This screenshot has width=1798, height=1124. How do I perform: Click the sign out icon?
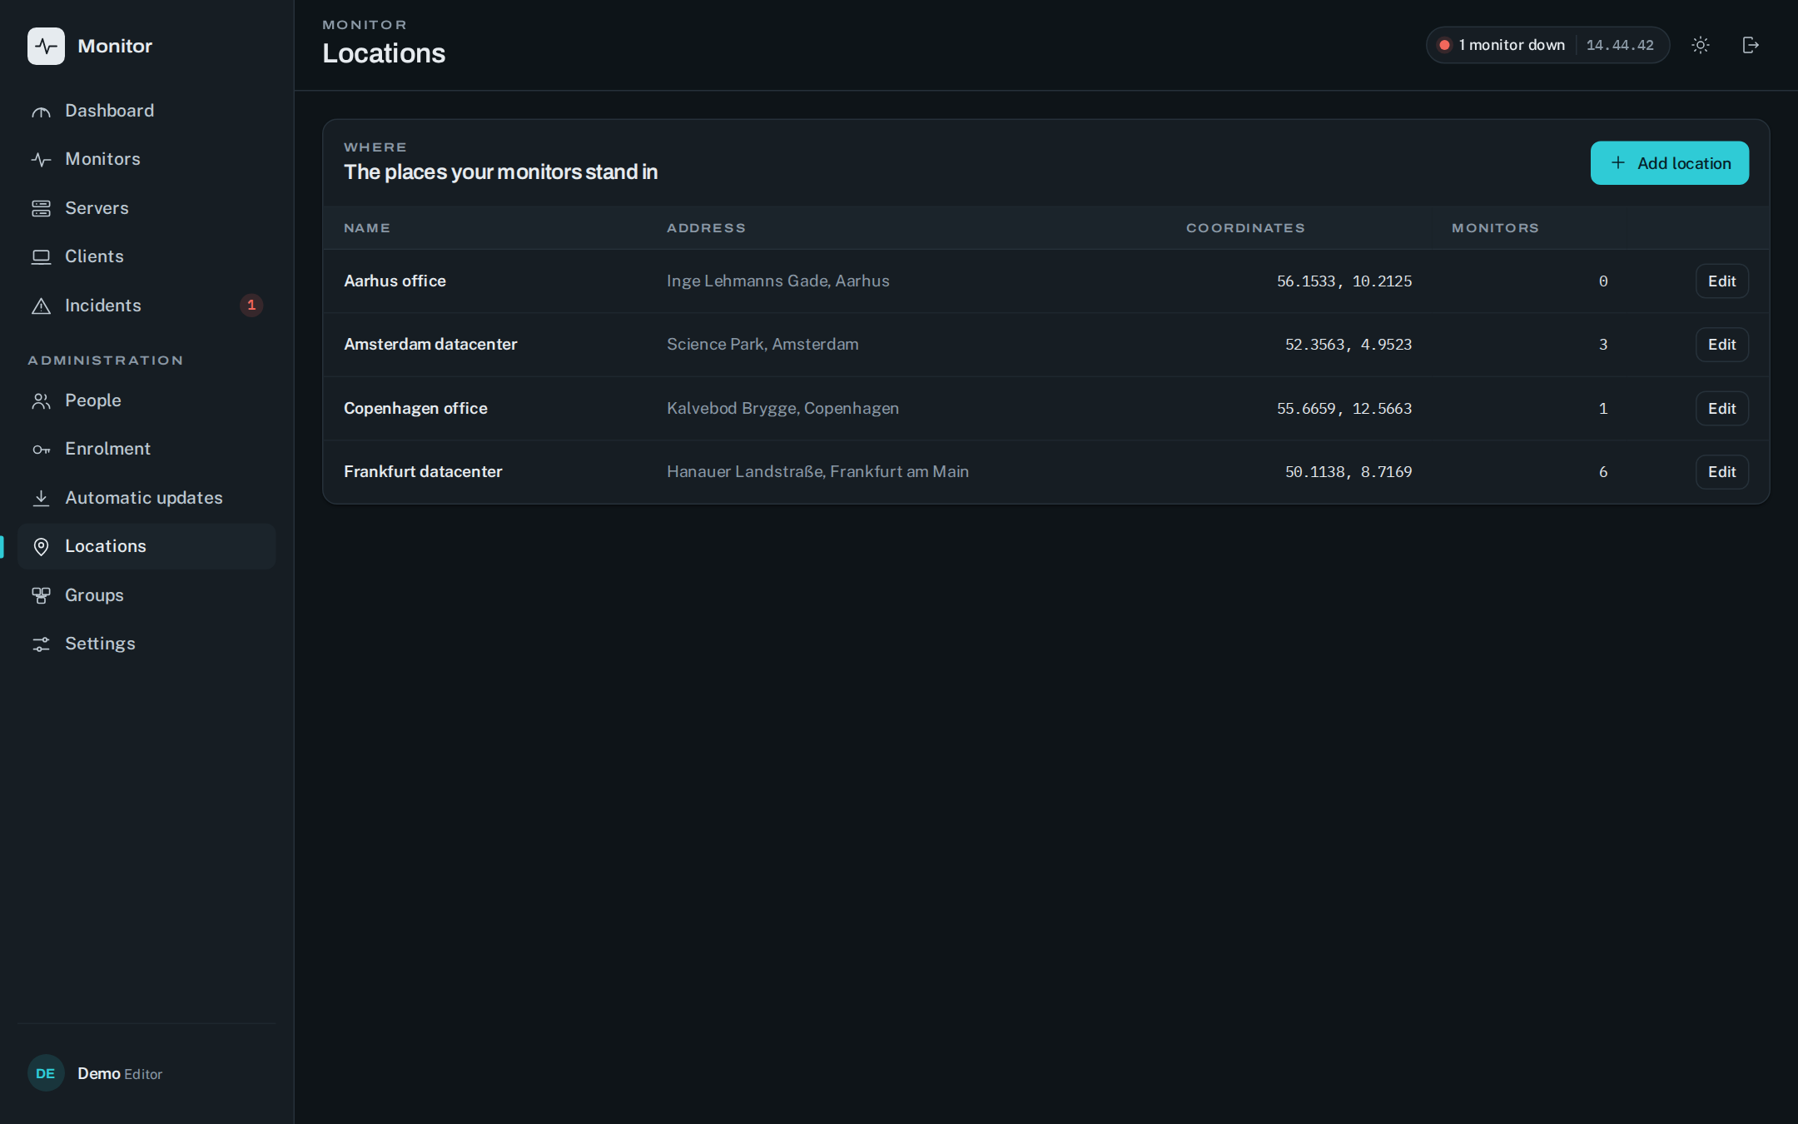[x=1751, y=45]
